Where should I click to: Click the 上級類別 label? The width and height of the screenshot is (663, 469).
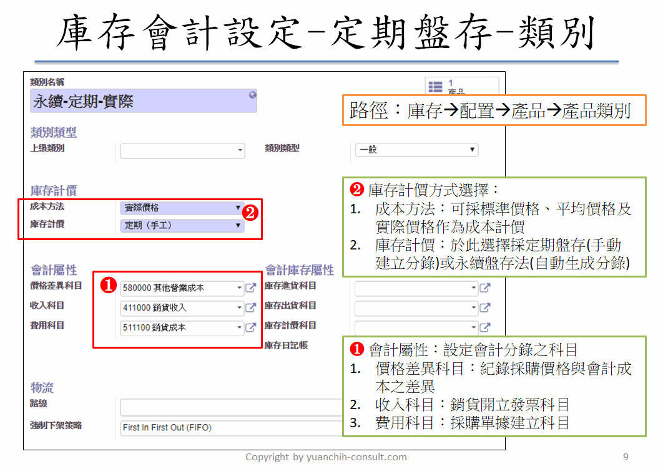tap(47, 148)
